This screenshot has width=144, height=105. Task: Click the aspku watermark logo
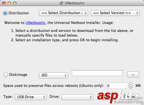[x=120, y=97]
